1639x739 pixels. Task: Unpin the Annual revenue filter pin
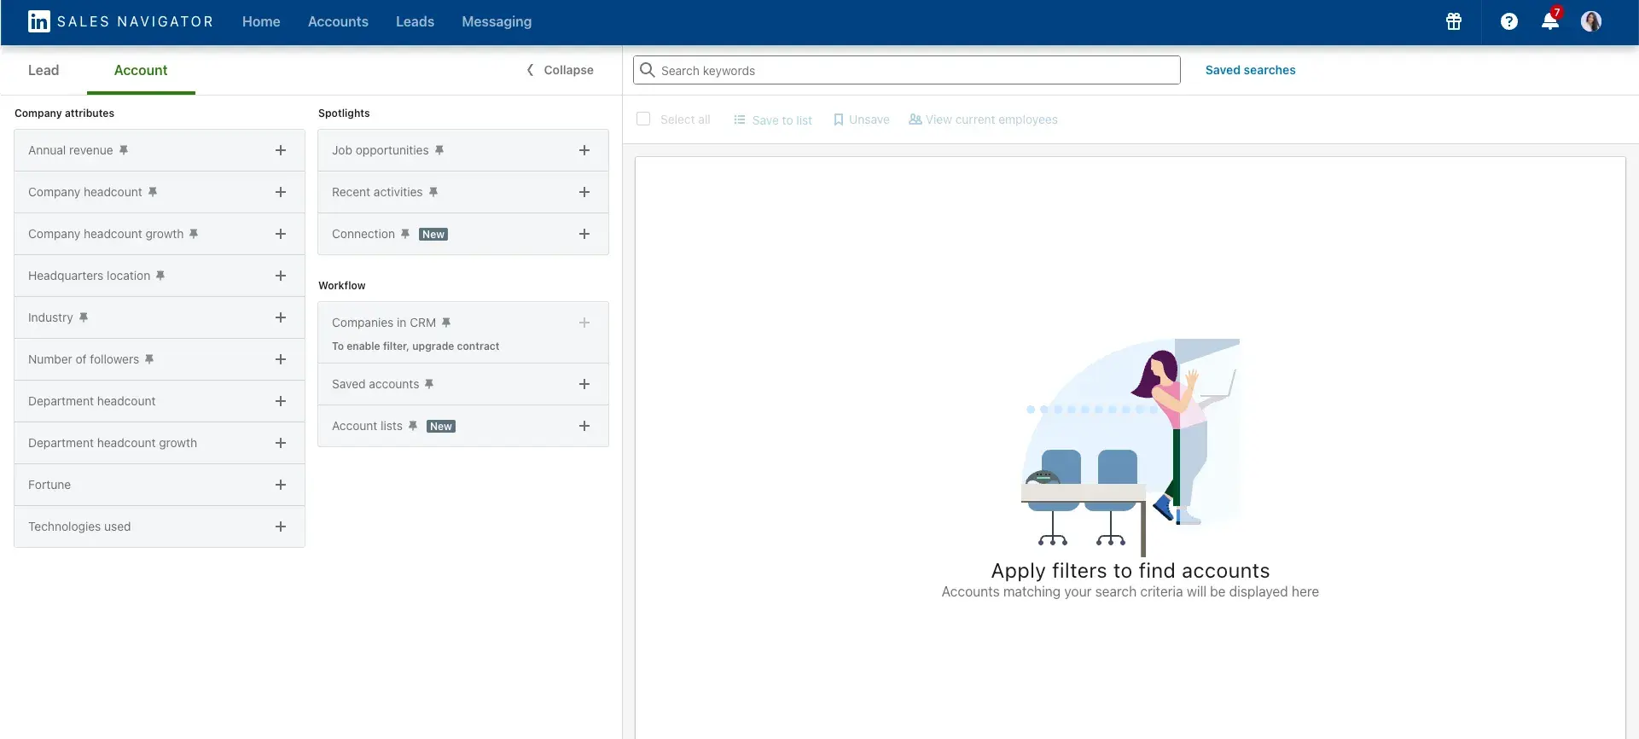pos(124,150)
